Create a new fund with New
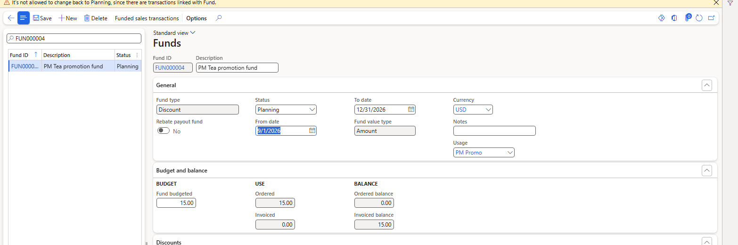Viewport: 738px width, 245px height. tap(68, 18)
